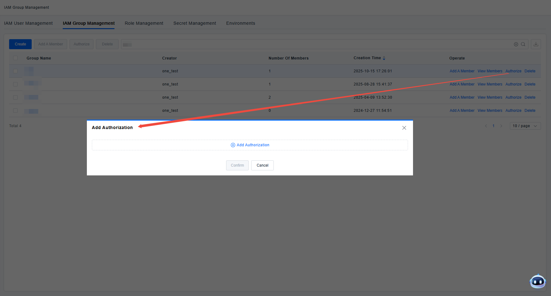
Task: Sort by Creation Time arrows
Action: (x=384, y=58)
